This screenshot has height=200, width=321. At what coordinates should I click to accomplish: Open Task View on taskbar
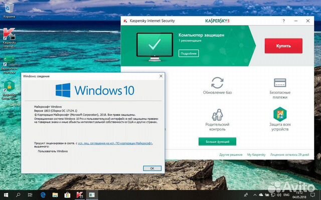(x=30, y=195)
